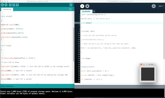This screenshot has width=165, height=98.
Task: Open the Arduino tab dropdown menu
Action: (70, 9)
